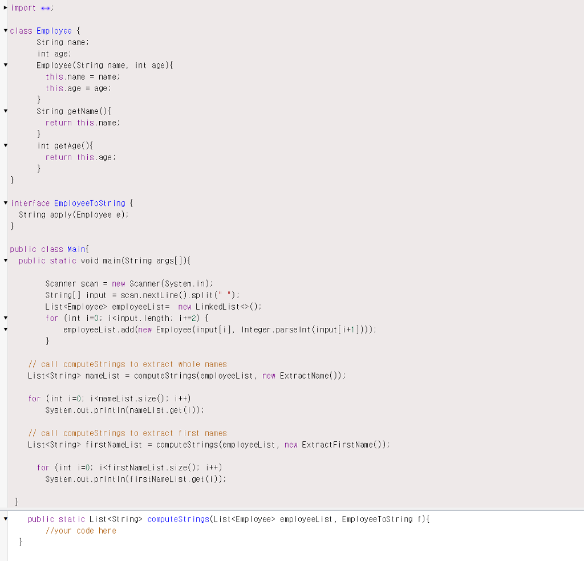The image size is (584, 561).
Task: Click the EmployeeToString interface name text
Action: coord(90,203)
